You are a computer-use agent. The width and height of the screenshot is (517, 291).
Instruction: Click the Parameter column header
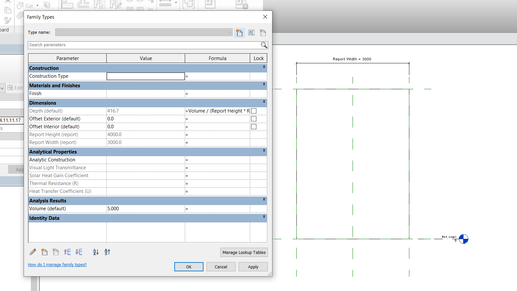(x=68, y=58)
